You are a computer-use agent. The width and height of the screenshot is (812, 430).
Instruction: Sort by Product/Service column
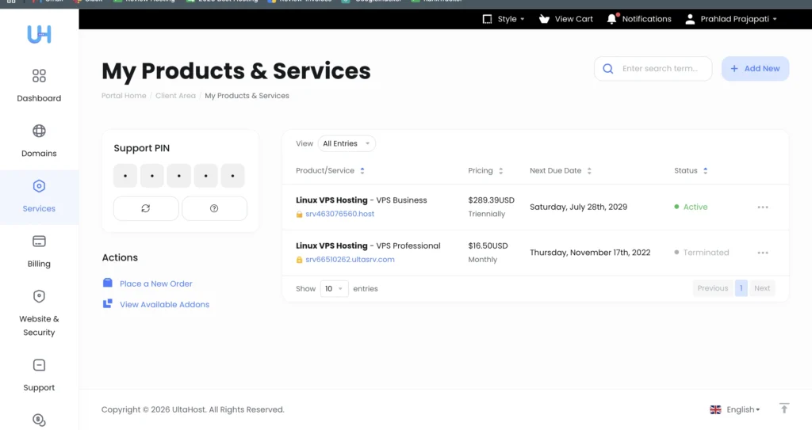click(x=330, y=171)
